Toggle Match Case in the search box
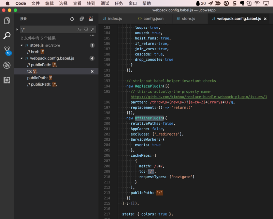 [80, 29]
